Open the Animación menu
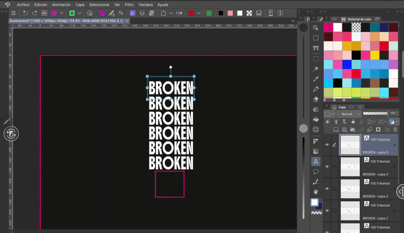The width and height of the screenshot is (404, 233). [x=61, y=4]
